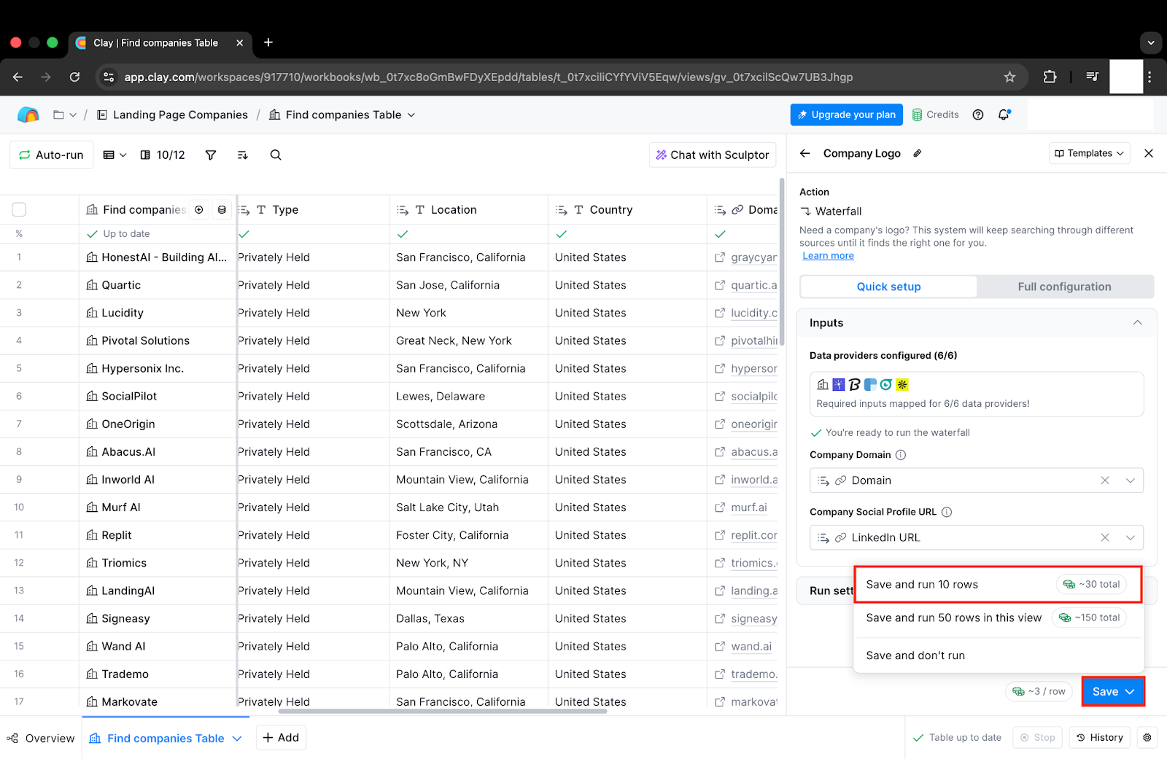Image resolution: width=1167 pixels, height=759 pixels.
Task: Click the browser address bar URL
Action: 488,77
